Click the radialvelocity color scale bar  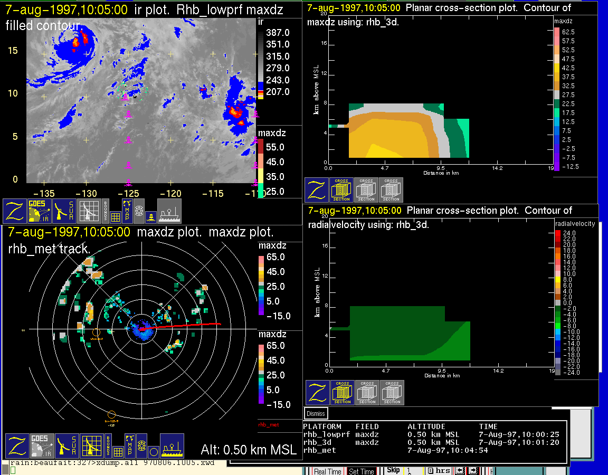559,302
